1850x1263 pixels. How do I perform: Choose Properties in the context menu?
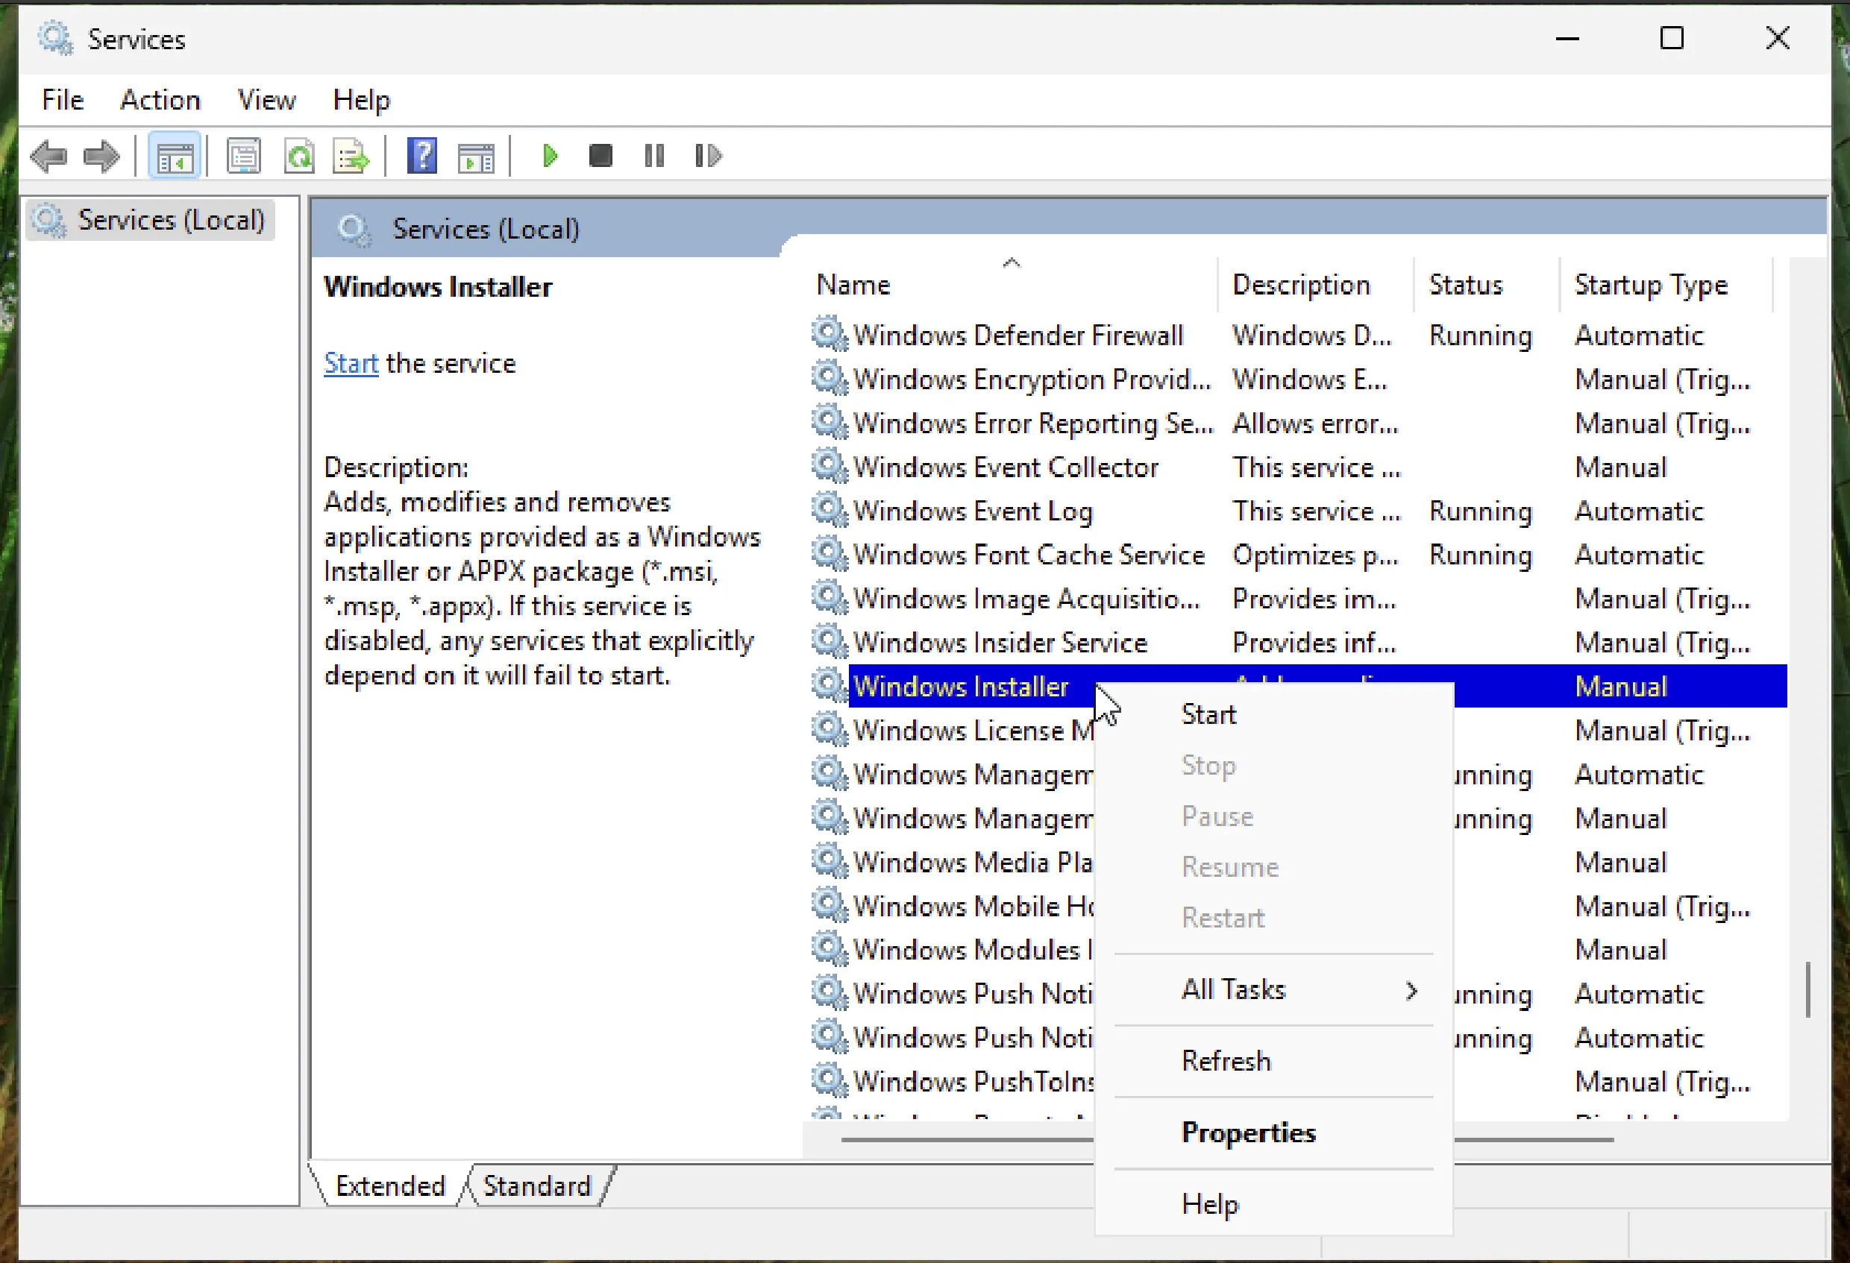tap(1273, 1133)
